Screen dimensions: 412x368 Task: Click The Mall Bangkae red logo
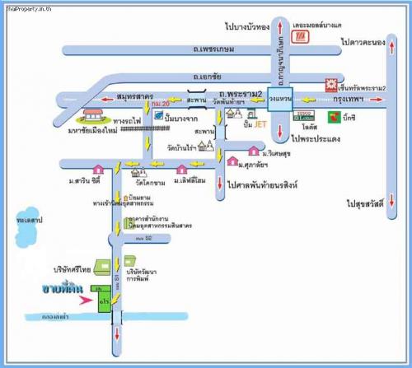tap(300, 37)
